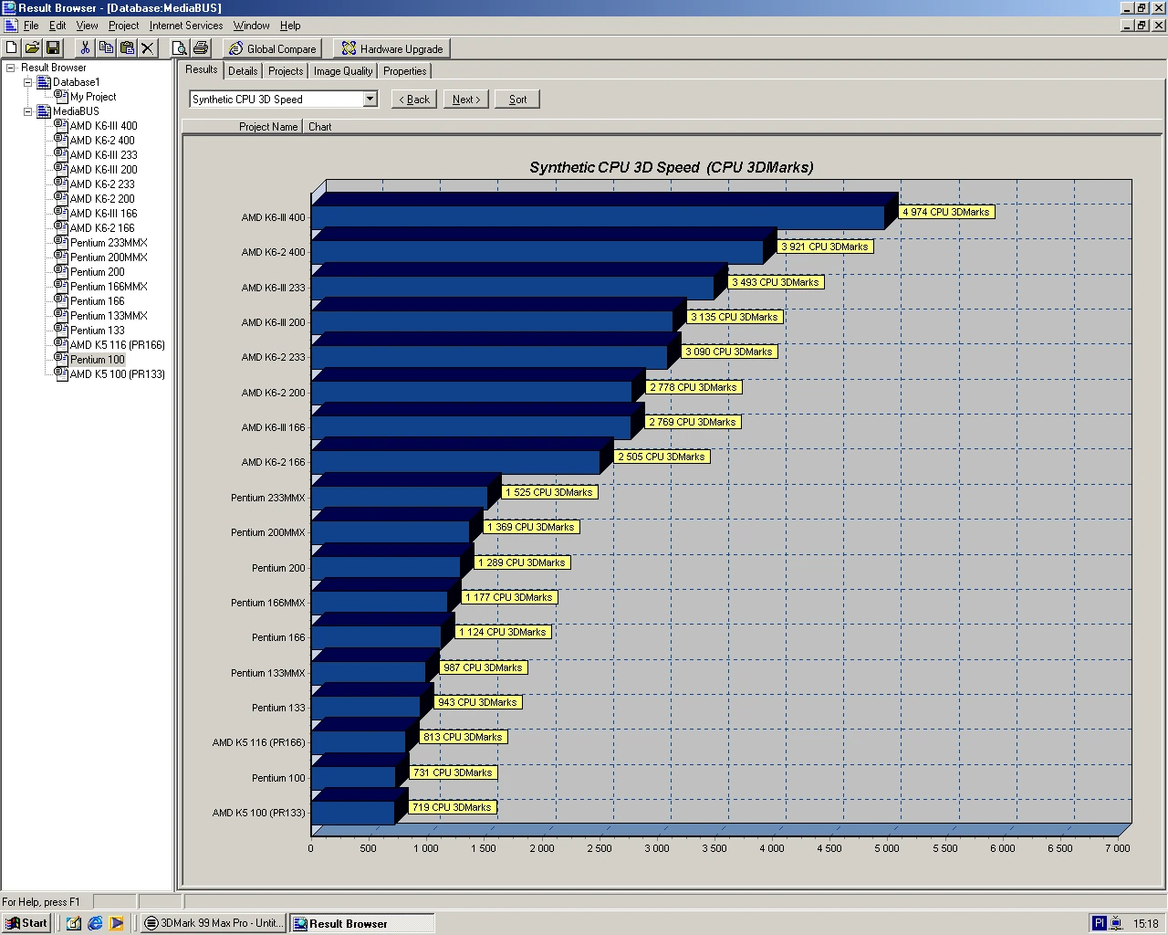1168x935 pixels.
Task: Click the Open folder toolbar icon
Action: point(32,48)
